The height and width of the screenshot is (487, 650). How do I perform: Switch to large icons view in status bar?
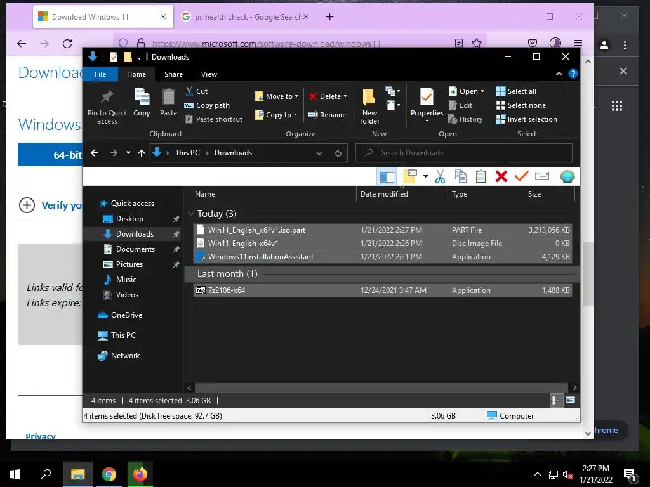click(571, 400)
